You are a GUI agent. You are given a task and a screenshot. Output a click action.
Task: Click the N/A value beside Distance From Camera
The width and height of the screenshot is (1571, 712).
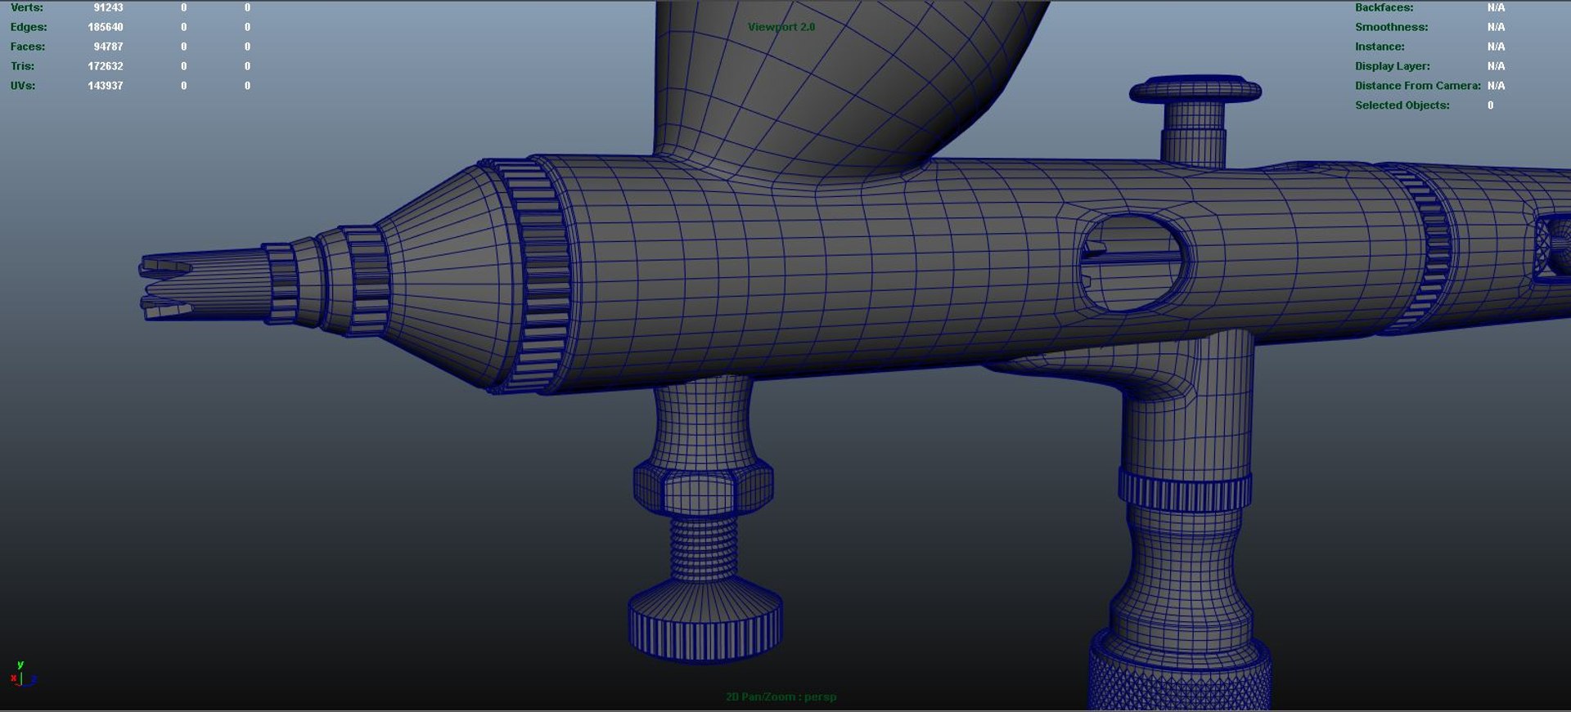tap(1496, 86)
